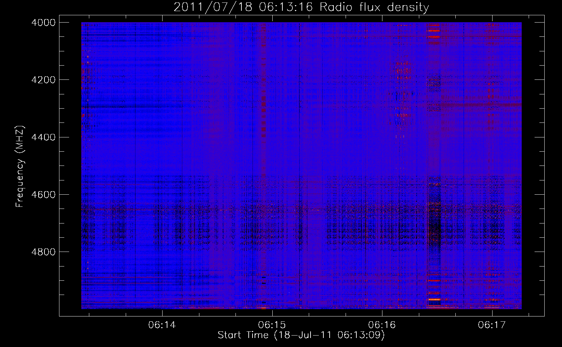Select the 4800 frequency axis label
This screenshot has height=347, width=562.
(43, 252)
